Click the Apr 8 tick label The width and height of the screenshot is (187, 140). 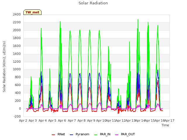82,120
